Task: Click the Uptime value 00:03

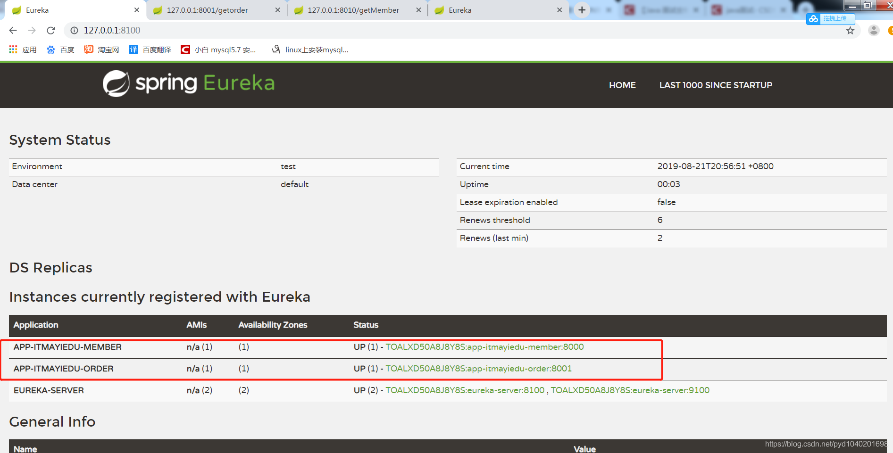Action: [668, 184]
